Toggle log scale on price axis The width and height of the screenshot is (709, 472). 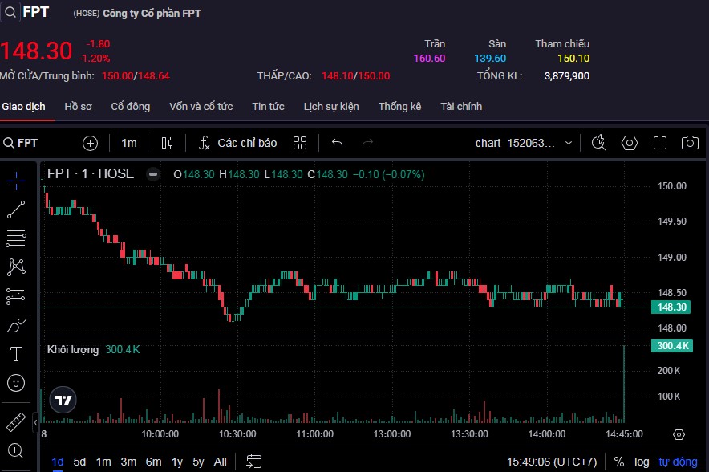[x=642, y=462]
